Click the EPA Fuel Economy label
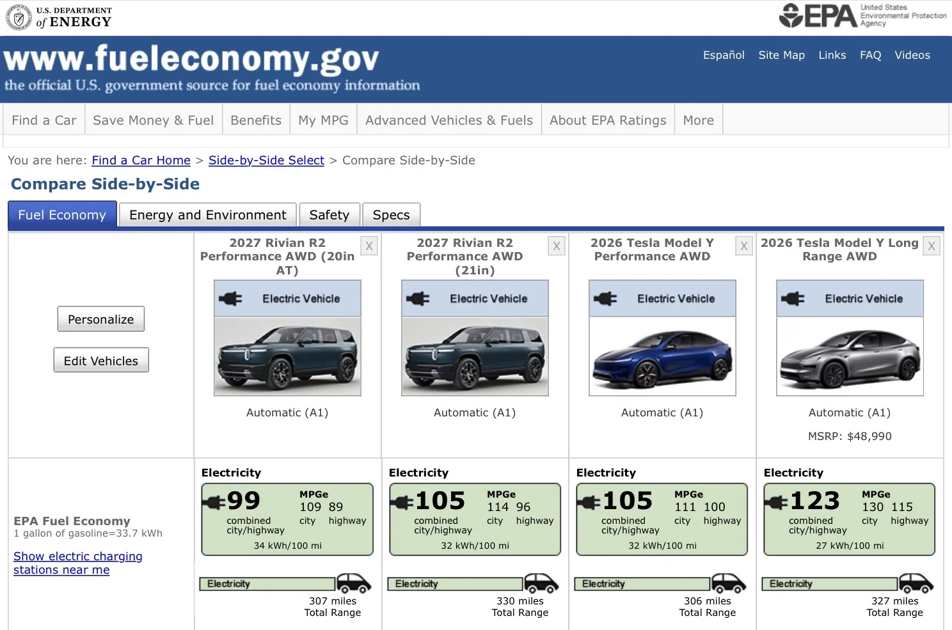The width and height of the screenshot is (952, 630). (72, 521)
